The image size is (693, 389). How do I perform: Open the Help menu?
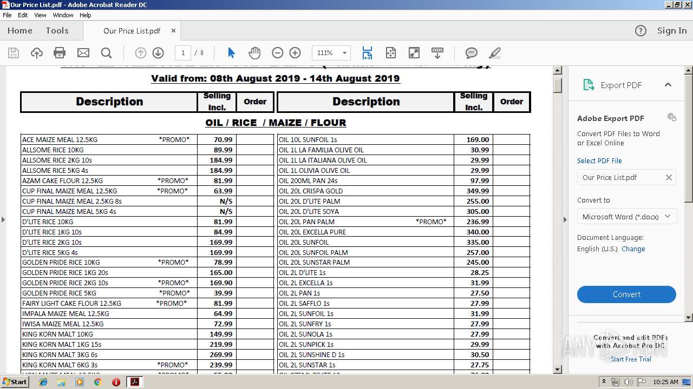pyautogui.click(x=86, y=15)
